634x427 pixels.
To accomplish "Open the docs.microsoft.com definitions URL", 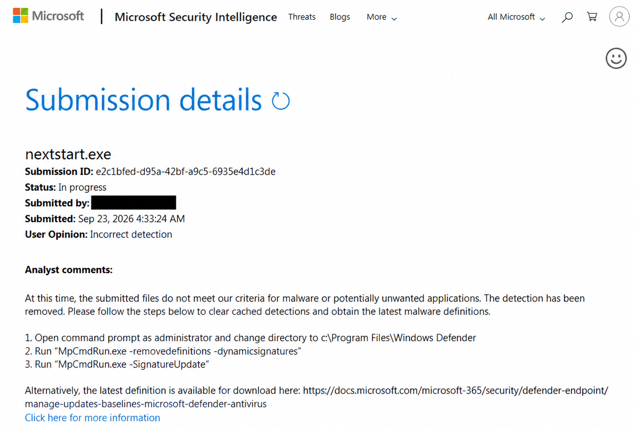I will tap(316, 397).
